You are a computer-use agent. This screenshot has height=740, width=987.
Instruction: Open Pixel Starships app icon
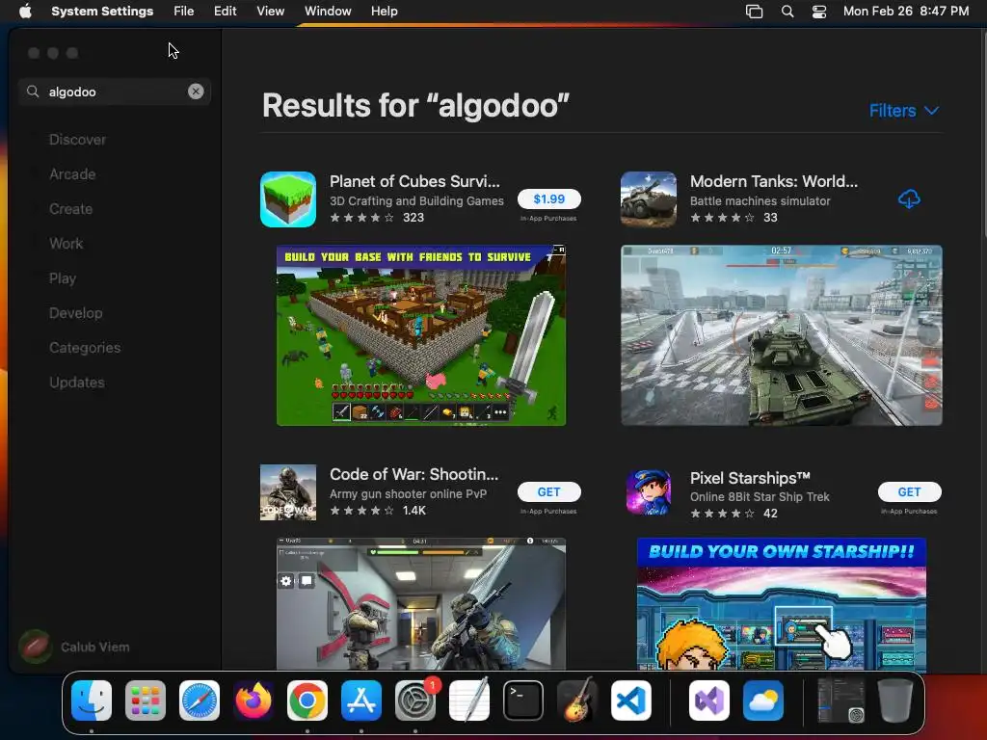(x=649, y=492)
